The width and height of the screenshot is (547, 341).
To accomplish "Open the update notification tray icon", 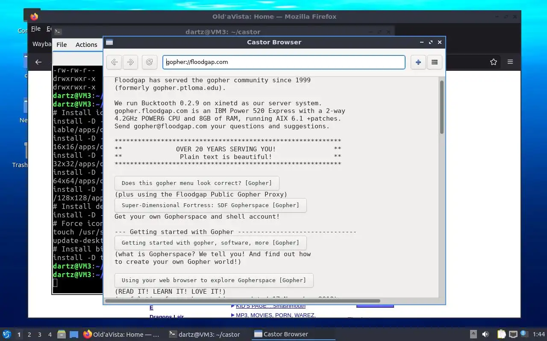I will (x=524, y=334).
